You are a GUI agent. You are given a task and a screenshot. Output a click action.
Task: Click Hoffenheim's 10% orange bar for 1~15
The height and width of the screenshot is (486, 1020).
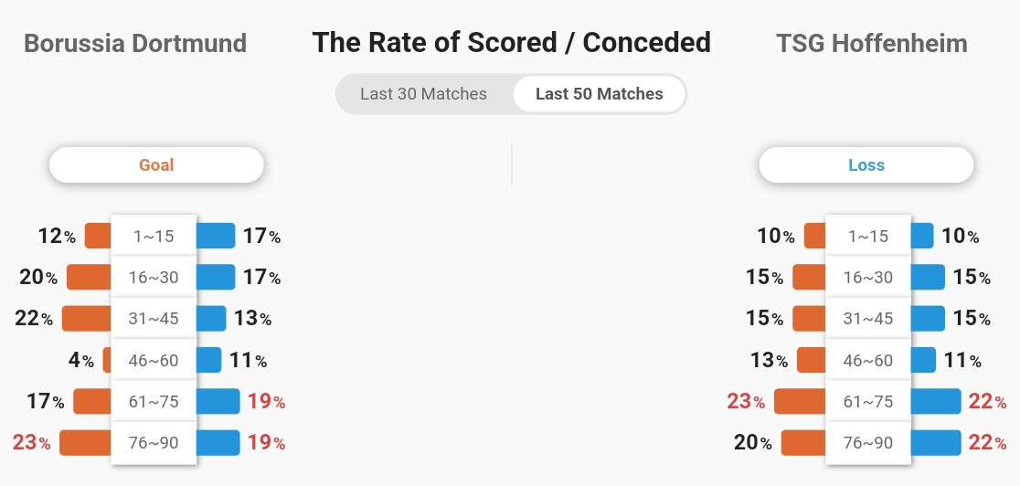click(815, 236)
